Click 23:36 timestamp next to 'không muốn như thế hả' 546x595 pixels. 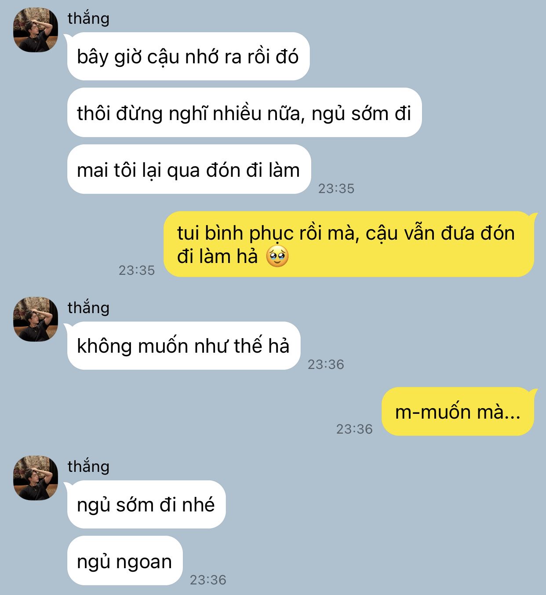[x=326, y=365]
